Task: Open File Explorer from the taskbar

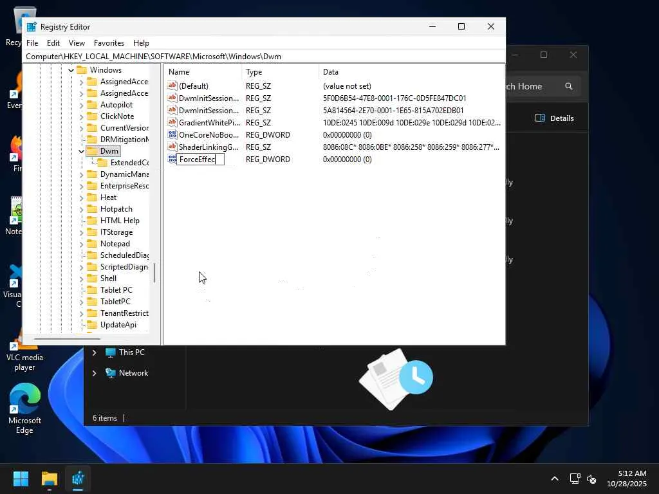Action: (50, 479)
